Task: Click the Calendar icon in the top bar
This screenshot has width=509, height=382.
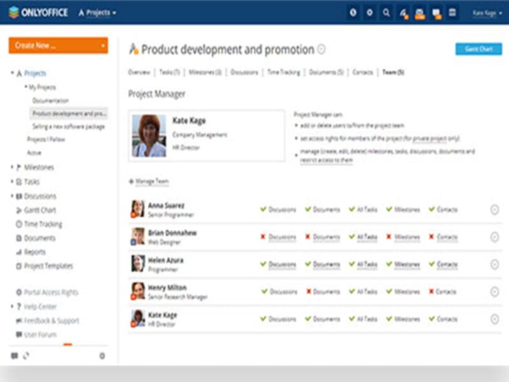Action: pos(452,11)
